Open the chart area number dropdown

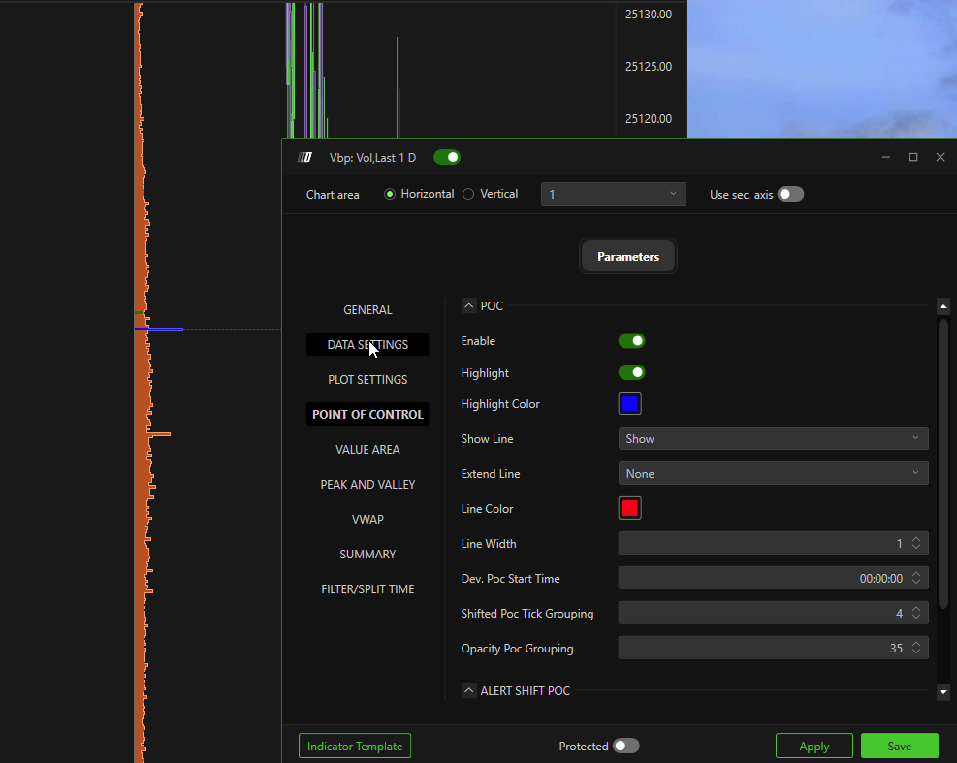(x=614, y=194)
